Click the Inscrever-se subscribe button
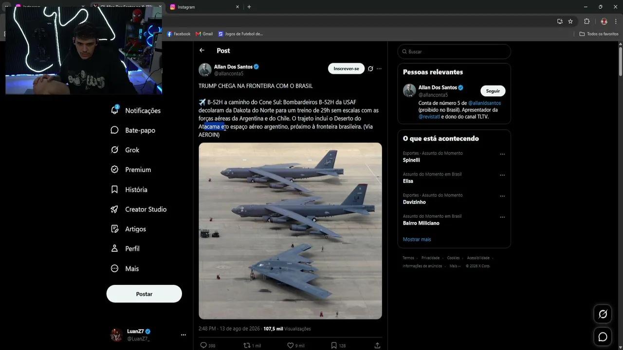This screenshot has height=350, width=623. pyautogui.click(x=346, y=69)
